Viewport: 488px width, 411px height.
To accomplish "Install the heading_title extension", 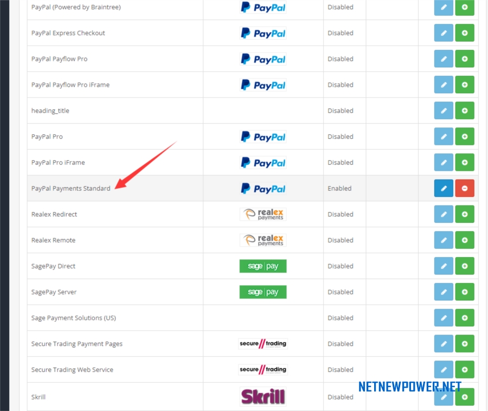I will 465,111.
